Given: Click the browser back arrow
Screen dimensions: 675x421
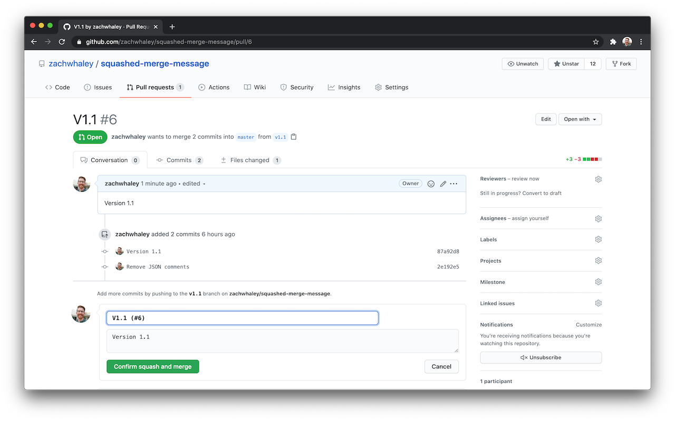Looking at the screenshot, I should pyautogui.click(x=34, y=42).
